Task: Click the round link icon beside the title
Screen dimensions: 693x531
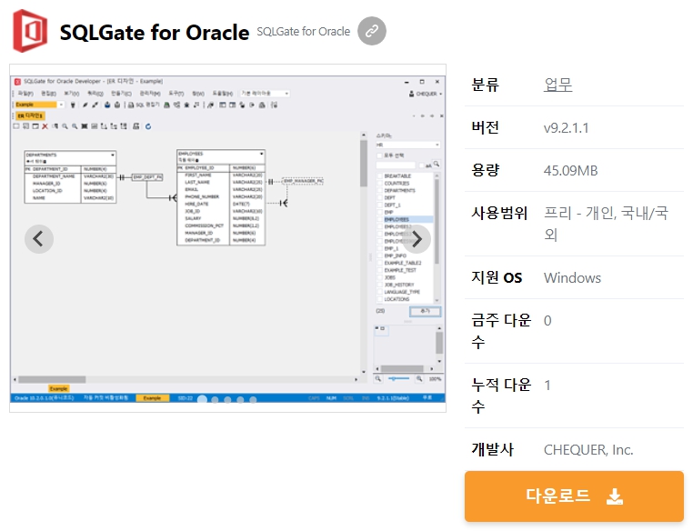Action: click(372, 31)
